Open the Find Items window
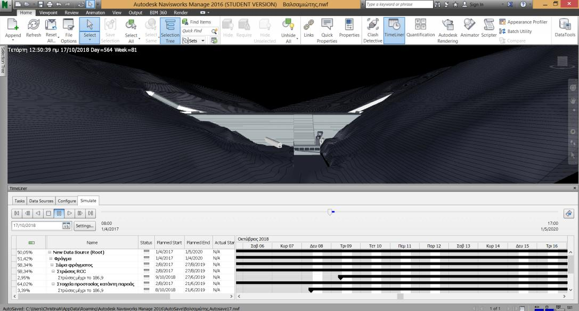The image size is (579, 311). (x=197, y=22)
